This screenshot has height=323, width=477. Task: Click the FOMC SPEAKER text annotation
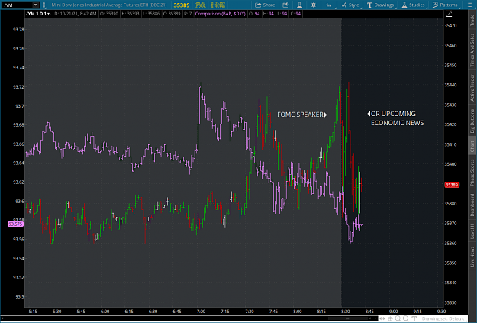(301, 115)
